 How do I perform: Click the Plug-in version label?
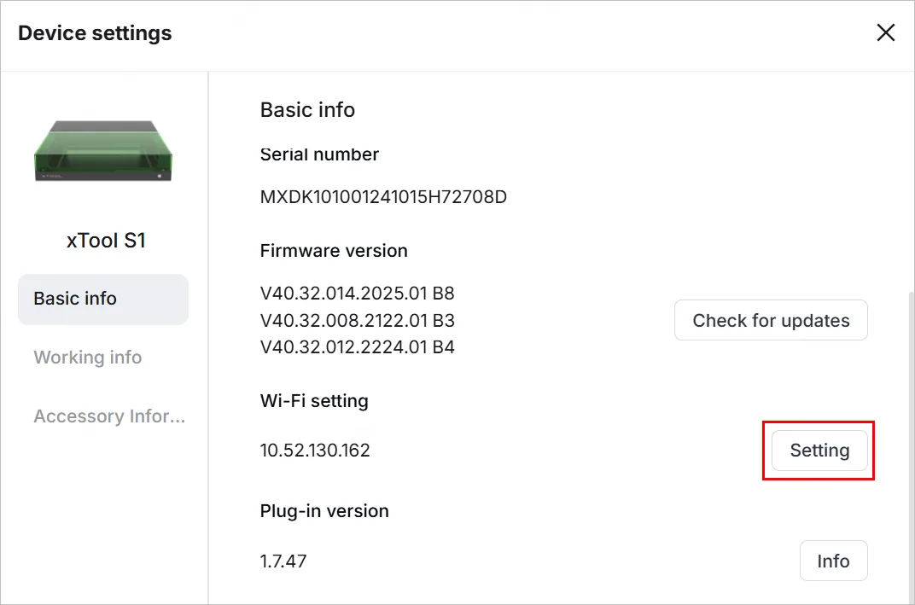324,511
